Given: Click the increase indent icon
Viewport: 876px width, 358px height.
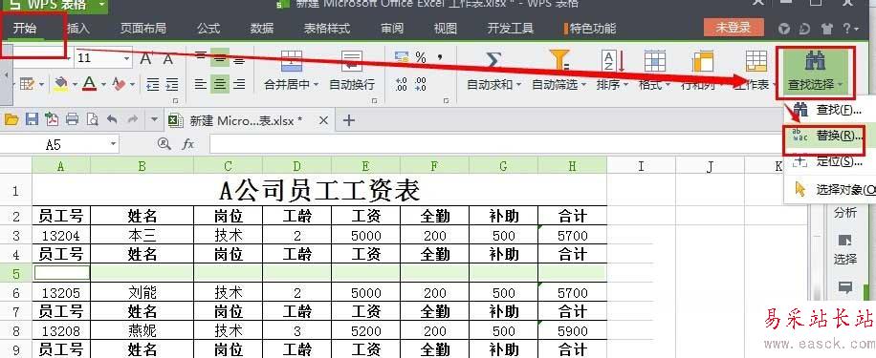Looking at the screenshot, I should pyautogui.click(x=171, y=84).
